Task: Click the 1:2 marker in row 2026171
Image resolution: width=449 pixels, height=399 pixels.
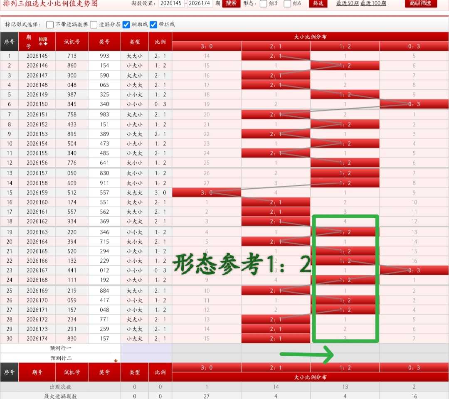Action: (x=345, y=310)
